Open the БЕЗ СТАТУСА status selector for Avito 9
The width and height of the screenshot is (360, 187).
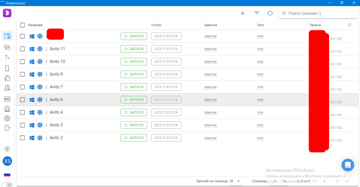click(x=166, y=74)
